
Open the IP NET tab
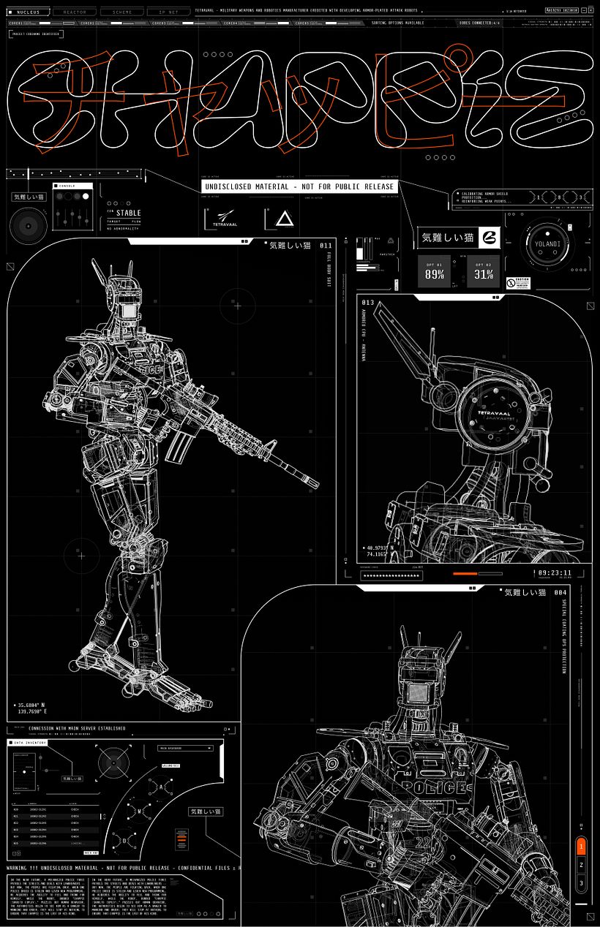pos(168,12)
